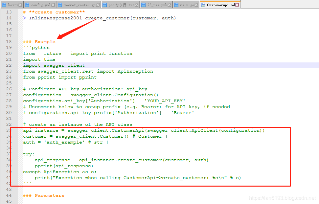319x204 pixels.
Task: Click the disk icon on CustomerApi.md tab
Action: (x=203, y=5)
